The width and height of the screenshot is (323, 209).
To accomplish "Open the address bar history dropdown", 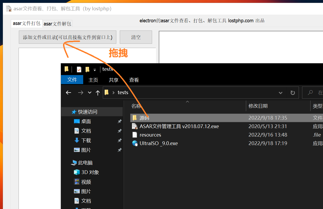I will (x=281, y=93).
